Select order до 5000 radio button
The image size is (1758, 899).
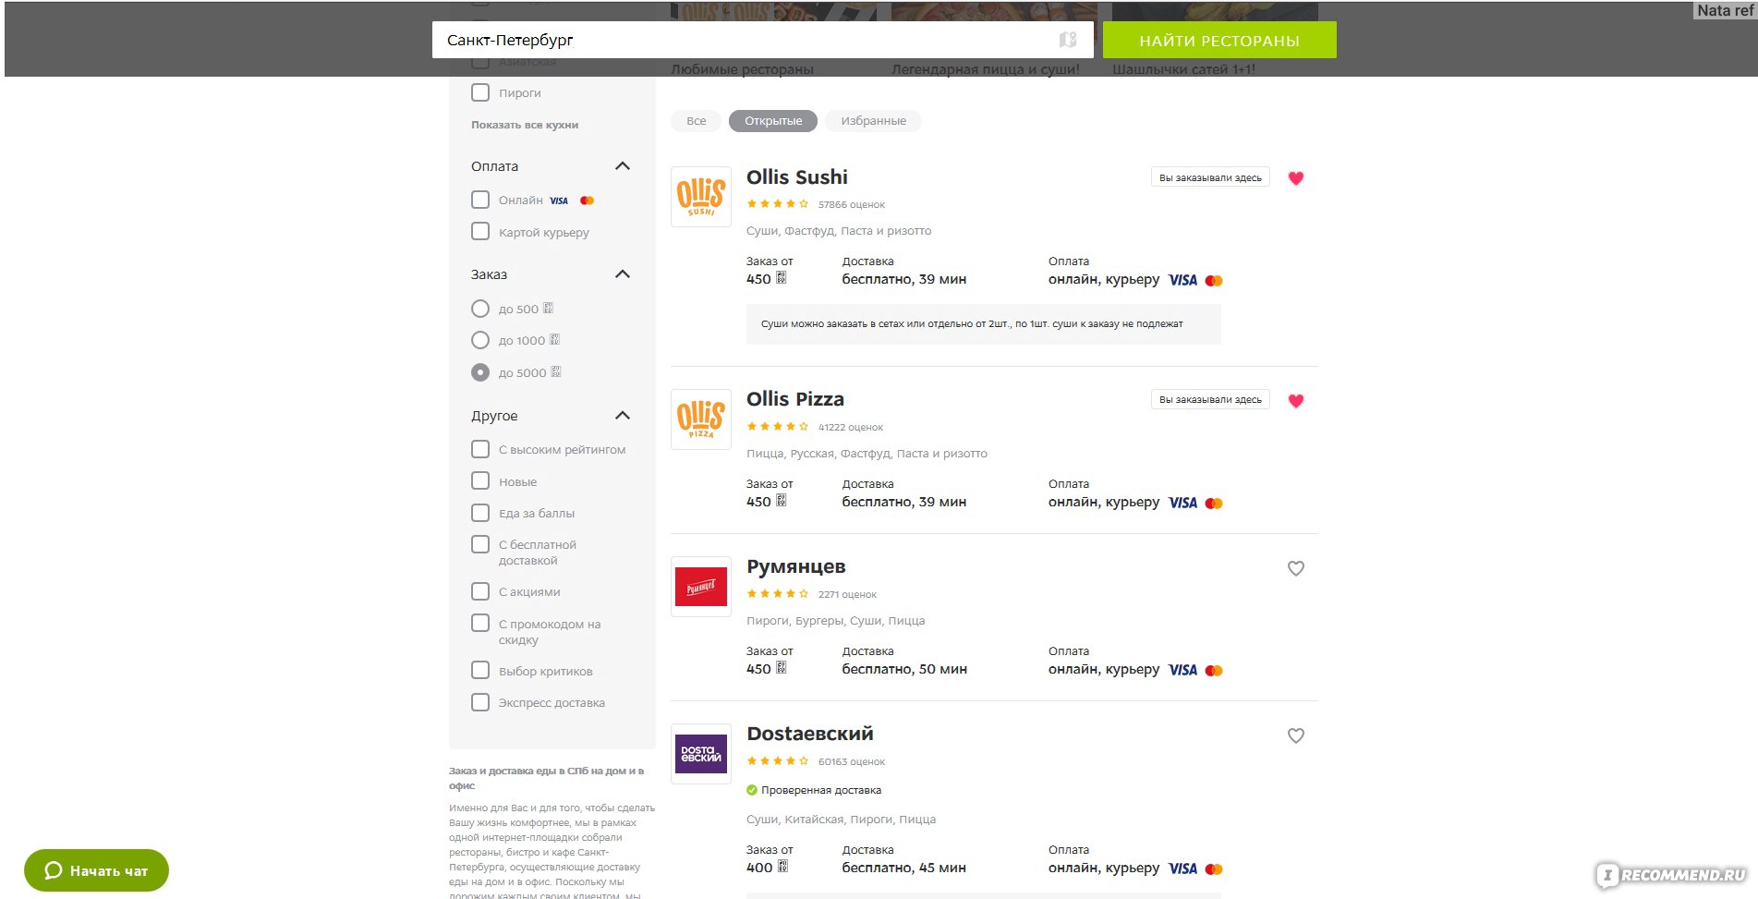(480, 372)
